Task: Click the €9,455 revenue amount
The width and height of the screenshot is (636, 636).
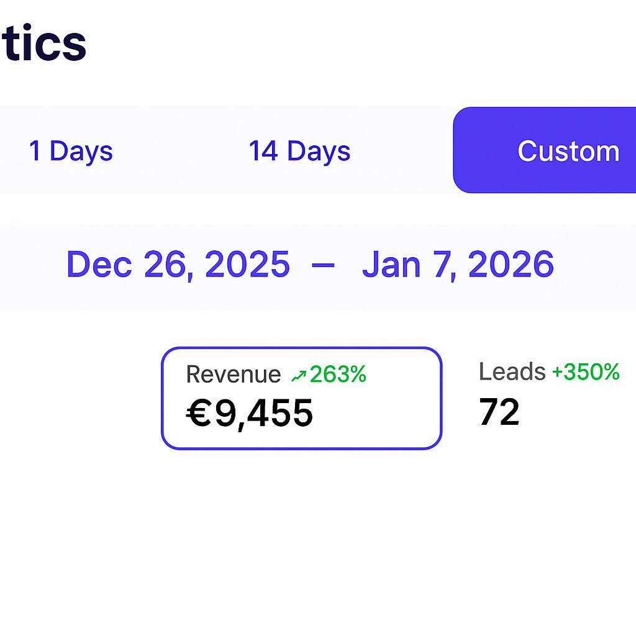Action: [x=250, y=414]
